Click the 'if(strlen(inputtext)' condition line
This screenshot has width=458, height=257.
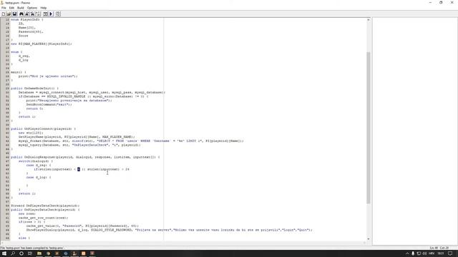[x=81, y=169]
